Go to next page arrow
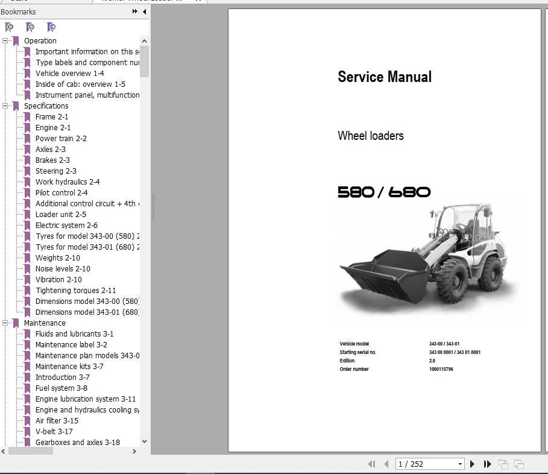 point(472,464)
